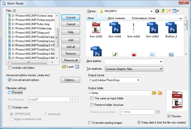
Task: Enable the Rename checkbox
Action: tap(10, 92)
